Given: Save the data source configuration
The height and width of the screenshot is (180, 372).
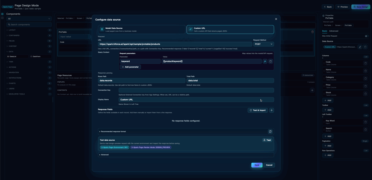Looking at the screenshot, I should point(257,165).
